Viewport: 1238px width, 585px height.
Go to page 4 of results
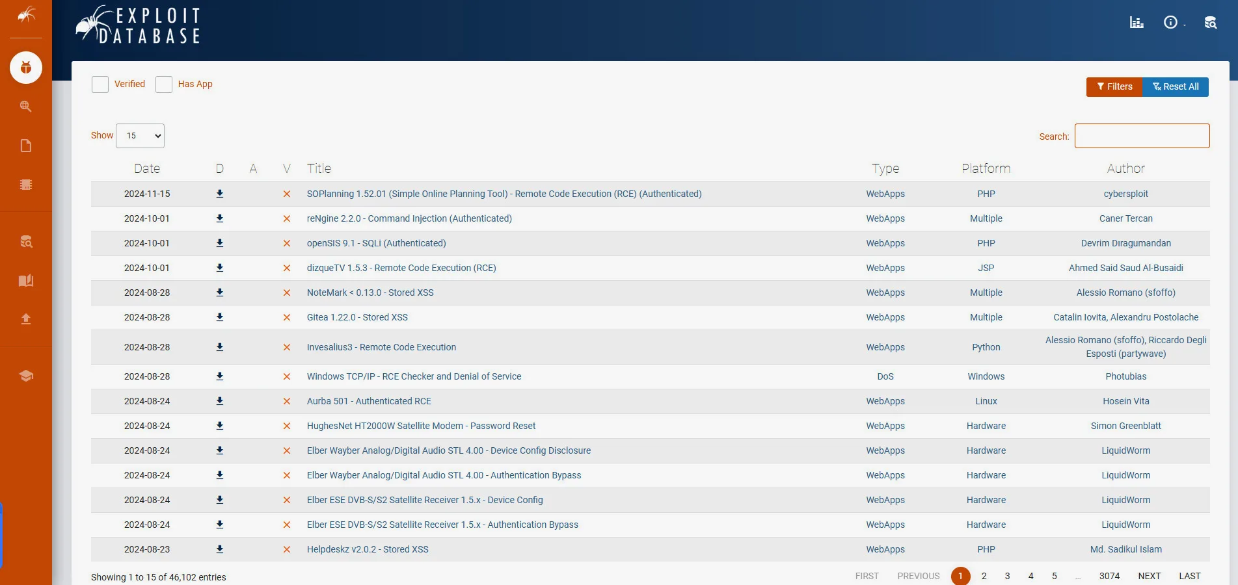coord(1031,576)
